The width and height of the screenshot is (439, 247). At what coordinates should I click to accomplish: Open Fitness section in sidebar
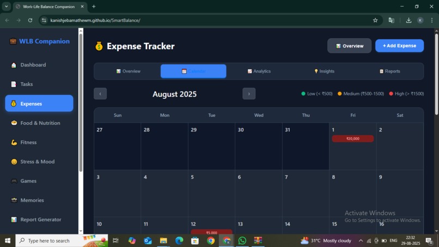click(x=39, y=142)
